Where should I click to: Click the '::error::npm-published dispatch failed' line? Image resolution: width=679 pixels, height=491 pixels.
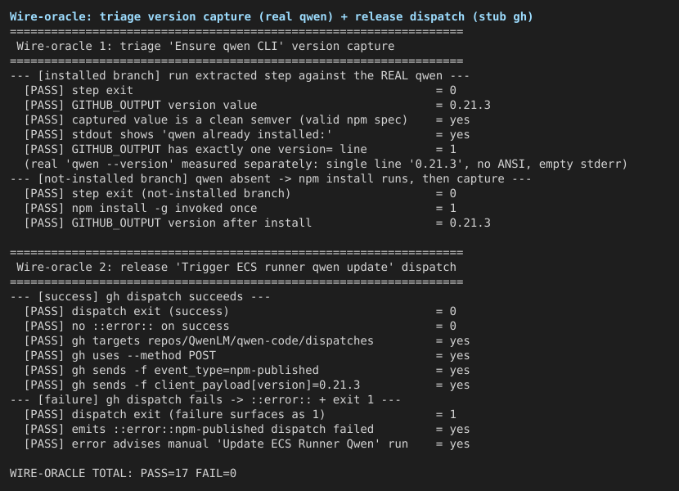point(247,430)
